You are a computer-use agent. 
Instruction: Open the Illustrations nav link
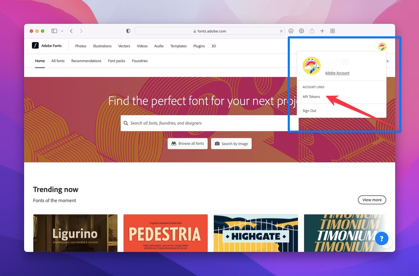click(102, 46)
